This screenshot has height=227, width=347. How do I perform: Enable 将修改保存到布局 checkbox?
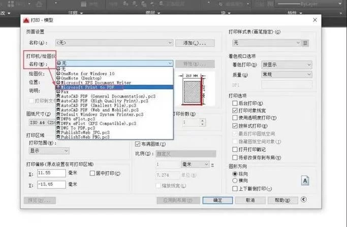pyautogui.click(x=235, y=157)
